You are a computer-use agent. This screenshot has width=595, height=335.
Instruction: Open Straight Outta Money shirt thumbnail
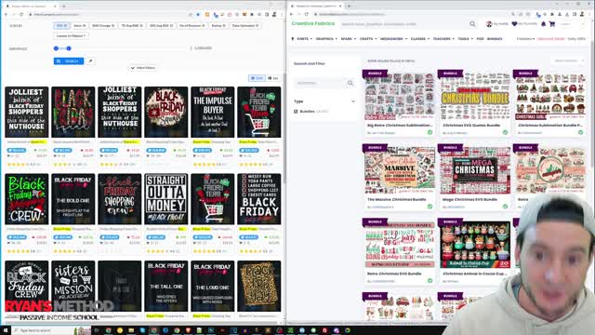pos(165,199)
